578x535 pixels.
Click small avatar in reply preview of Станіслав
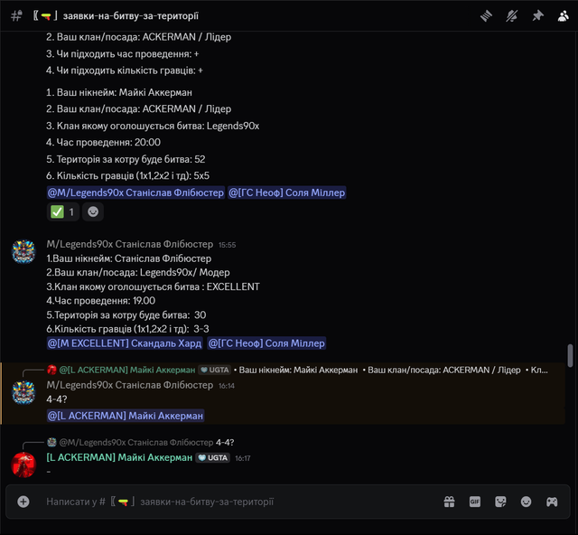[x=51, y=442]
